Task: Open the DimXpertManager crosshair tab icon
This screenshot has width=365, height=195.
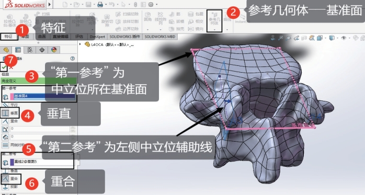Action: pyautogui.click(x=42, y=50)
